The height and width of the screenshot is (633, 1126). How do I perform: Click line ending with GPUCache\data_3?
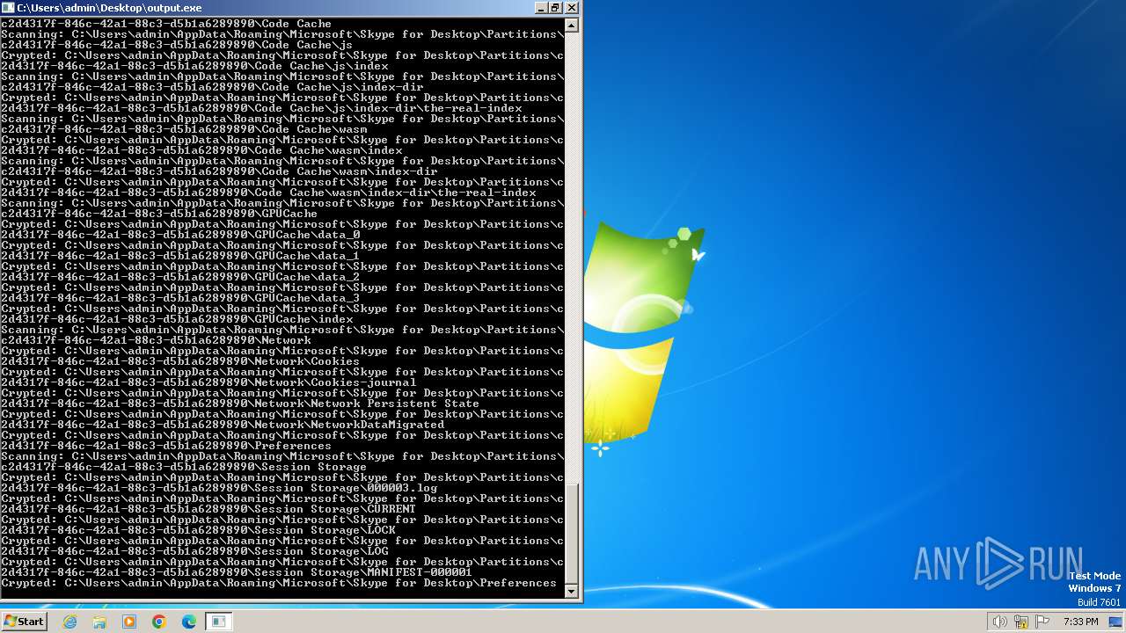click(179, 298)
